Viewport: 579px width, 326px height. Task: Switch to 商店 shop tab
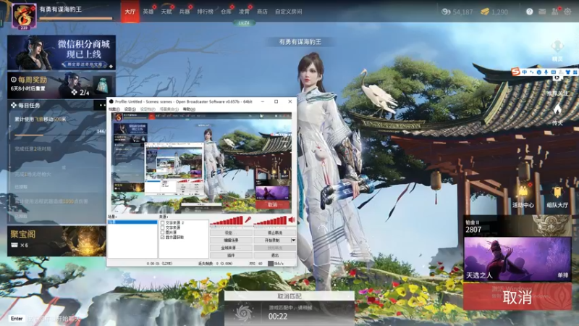tap(262, 12)
